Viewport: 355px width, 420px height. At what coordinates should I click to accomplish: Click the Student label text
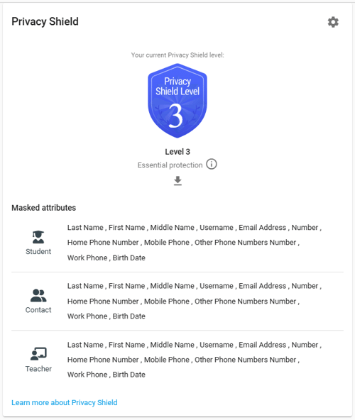(38, 252)
